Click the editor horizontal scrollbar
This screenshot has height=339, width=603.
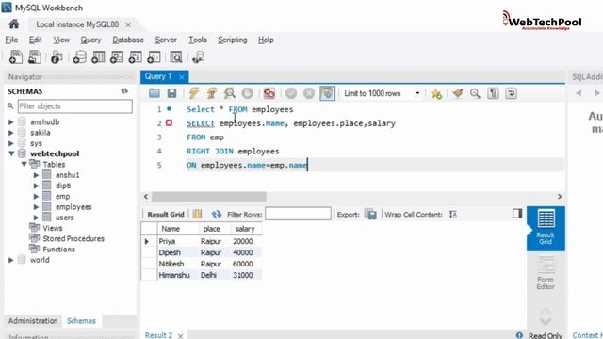point(209,197)
